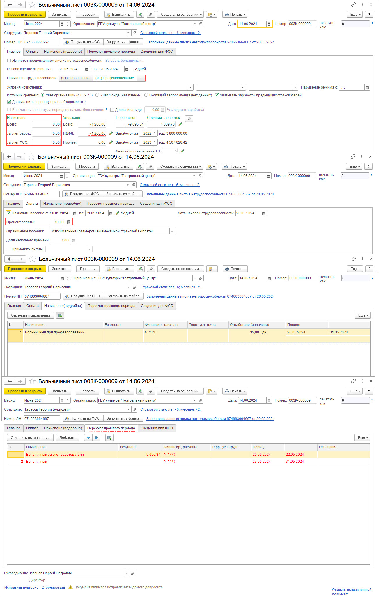
Task: Select the Учет Фонда (нет данных) radio button
Action: tap(97, 95)
